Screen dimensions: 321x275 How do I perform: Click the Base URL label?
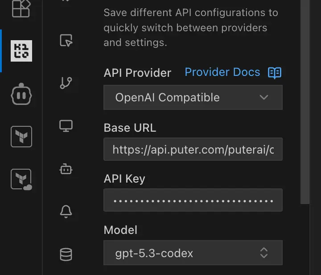(x=130, y=128)
